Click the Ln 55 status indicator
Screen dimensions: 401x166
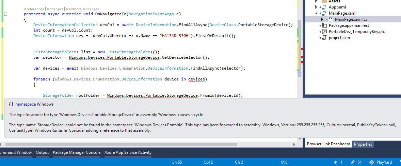pos(177,162)
